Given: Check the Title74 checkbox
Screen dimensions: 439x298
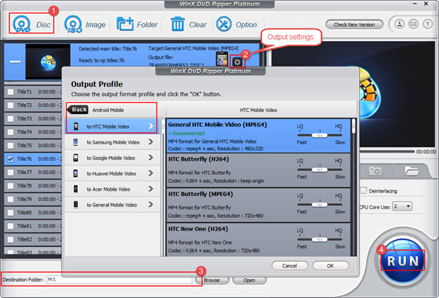Looking at the screenshot, I should tap(11, 132).
